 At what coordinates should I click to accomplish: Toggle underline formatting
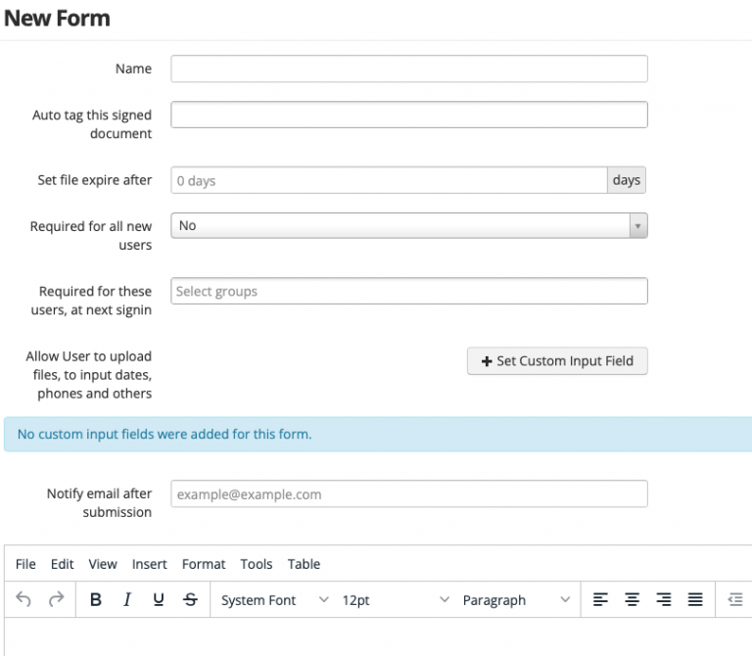[x=159, y=600]
